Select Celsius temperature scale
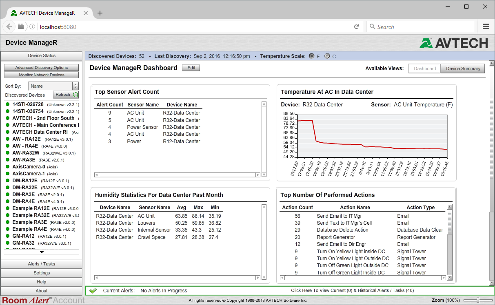This screenshot has height=305, width=495. pyautogui.click(x=327, y=56)
